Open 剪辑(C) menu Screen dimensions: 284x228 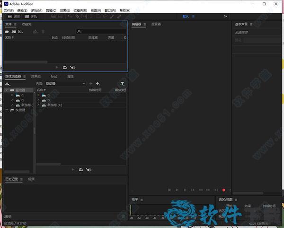point(51,10)
